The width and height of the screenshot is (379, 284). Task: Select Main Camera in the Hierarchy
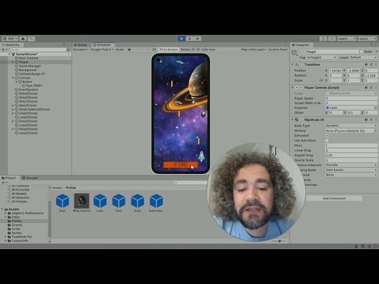click(28, 58)
